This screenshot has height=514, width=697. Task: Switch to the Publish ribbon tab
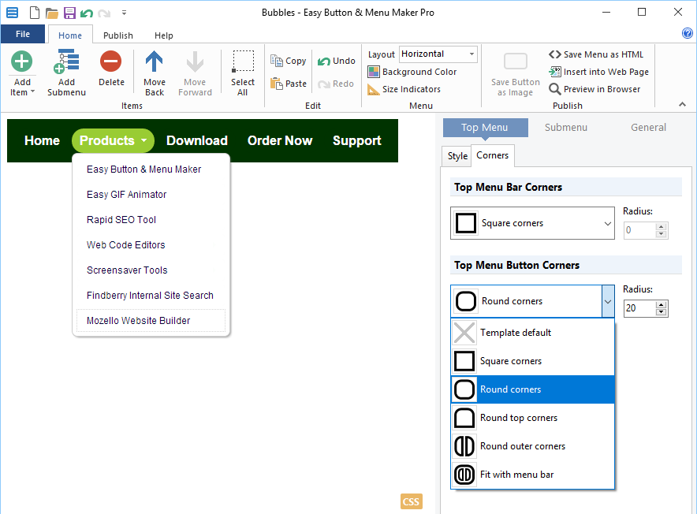[118, 35]
